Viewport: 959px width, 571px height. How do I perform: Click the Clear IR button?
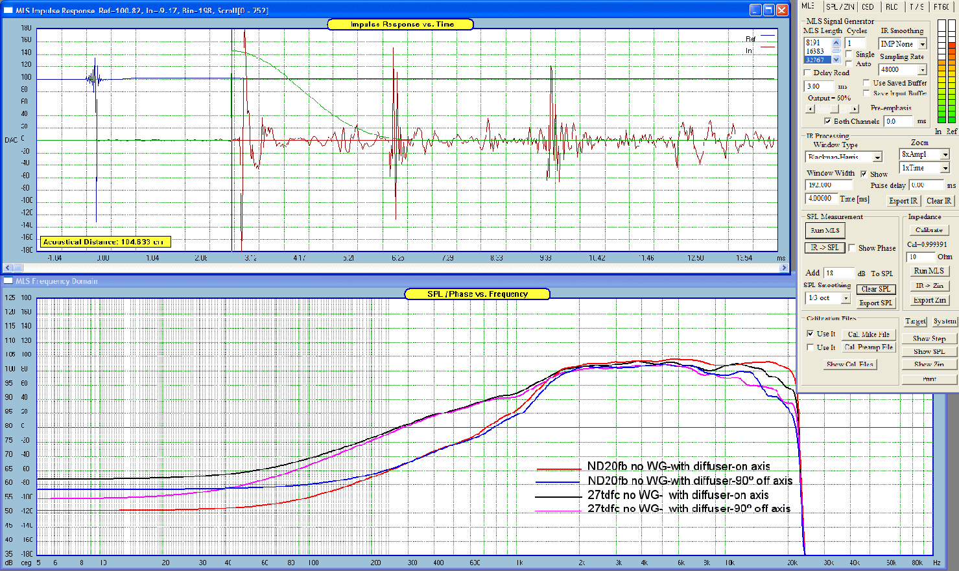click(x=939, y=201)
